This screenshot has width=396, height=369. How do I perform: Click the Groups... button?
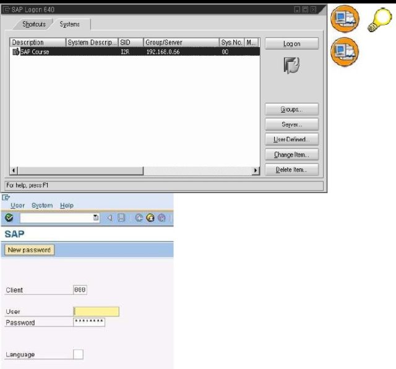click(x=291, y=109)
